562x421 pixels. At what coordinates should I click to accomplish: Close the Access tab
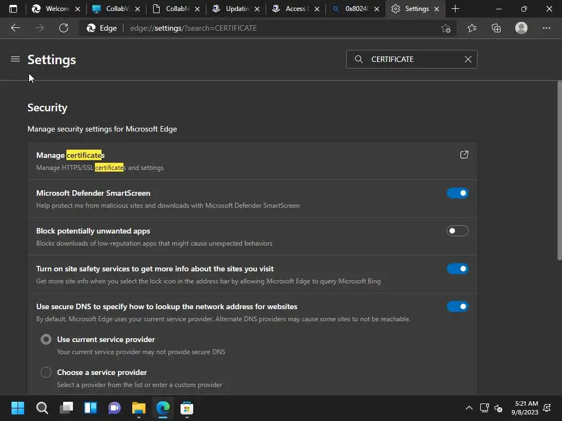[x=317, y=9]
